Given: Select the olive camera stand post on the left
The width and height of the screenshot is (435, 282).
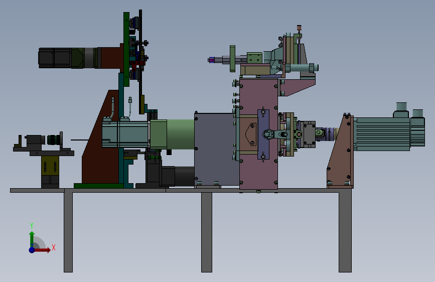Looking at the screenshot, I should coord(50,166).
